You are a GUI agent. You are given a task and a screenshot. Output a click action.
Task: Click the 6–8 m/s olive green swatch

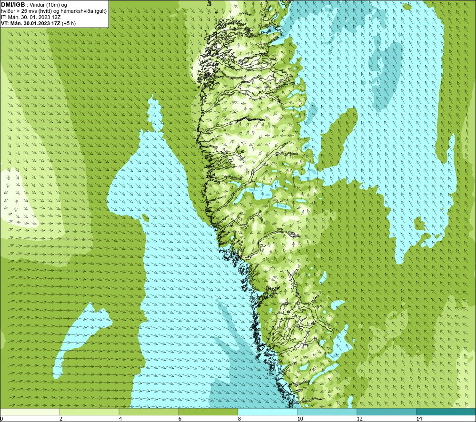point(208,412)
